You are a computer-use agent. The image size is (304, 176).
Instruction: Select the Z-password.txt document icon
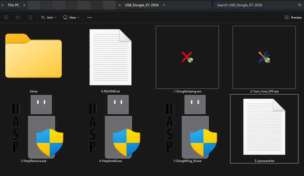[264, 127]
